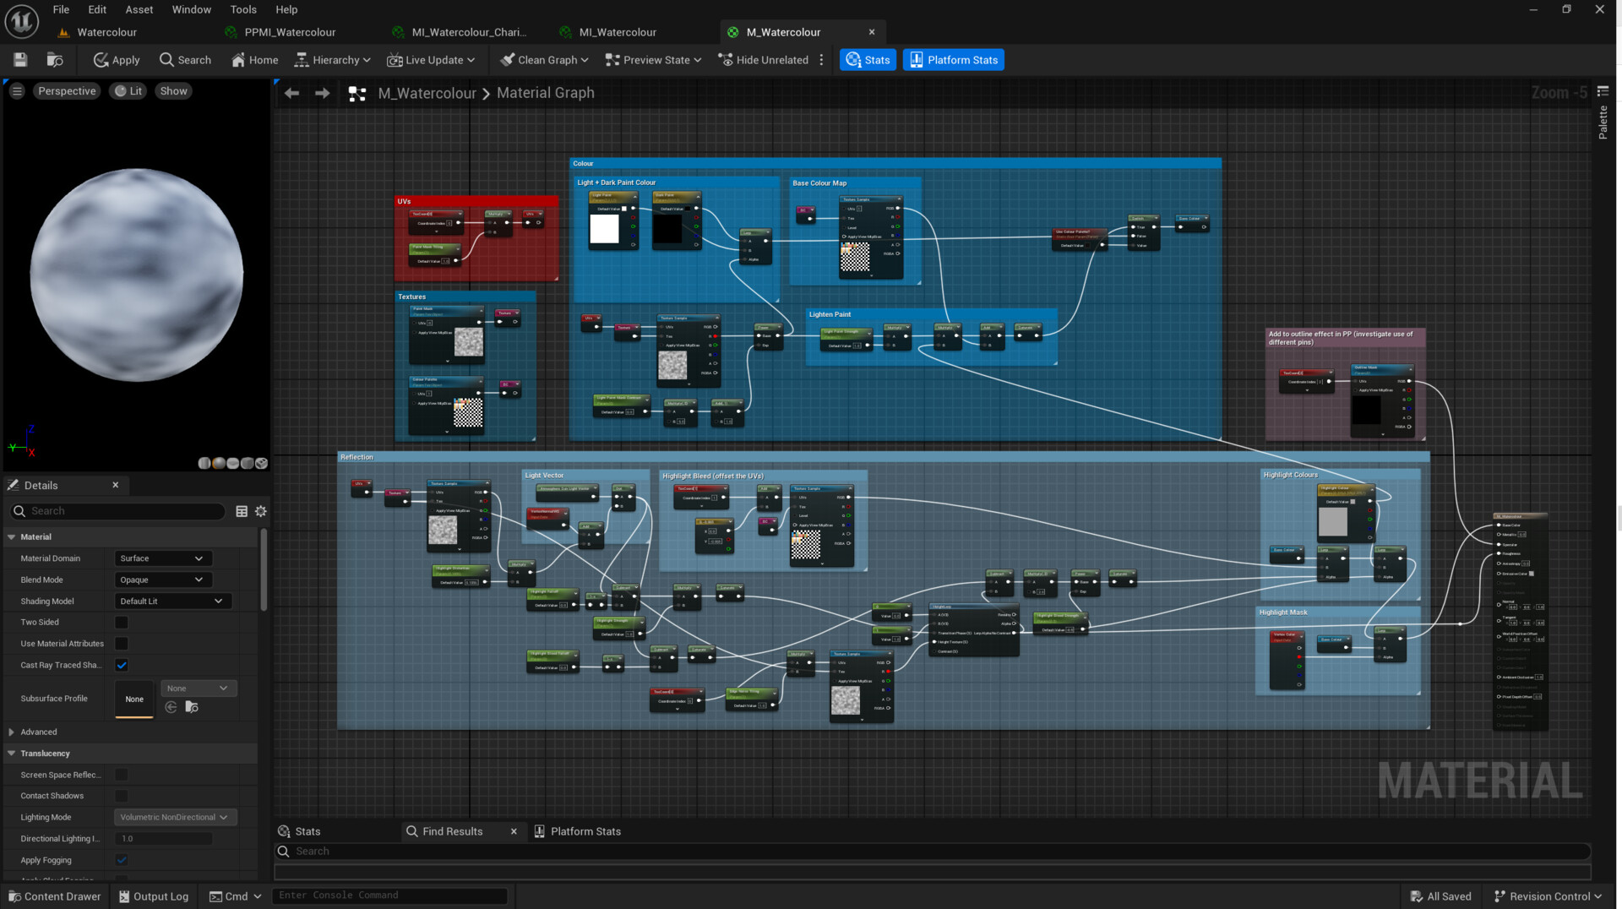Toggle the Platform Stats button
The image size is (1622, 909).
click(x=953, y=60)
